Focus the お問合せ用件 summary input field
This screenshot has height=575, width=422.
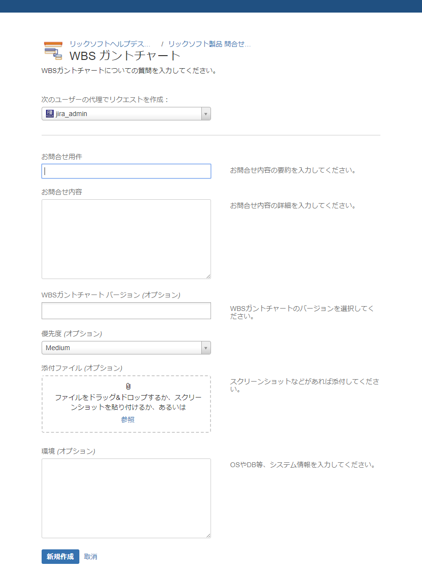pos(126,171)
